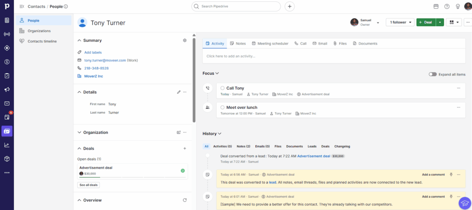
Task: Open the 1 follower dropdown
Action: [x=400, y=22]
